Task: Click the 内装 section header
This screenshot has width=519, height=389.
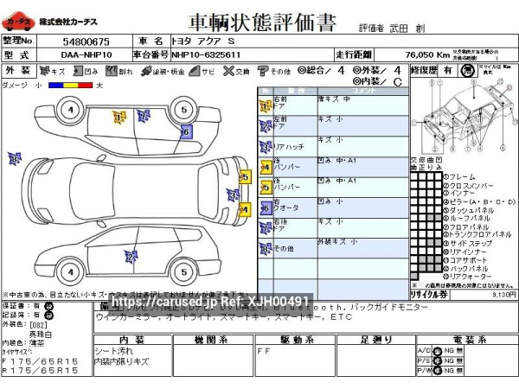Action: (132, 340)
